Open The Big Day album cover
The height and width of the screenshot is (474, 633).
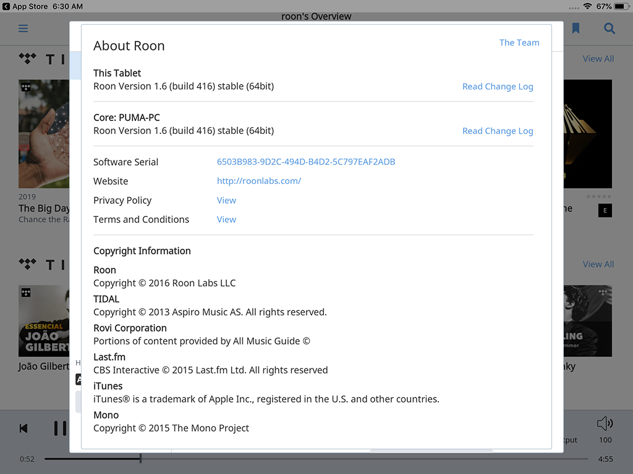pyautogui.click(x=44, y=134)
